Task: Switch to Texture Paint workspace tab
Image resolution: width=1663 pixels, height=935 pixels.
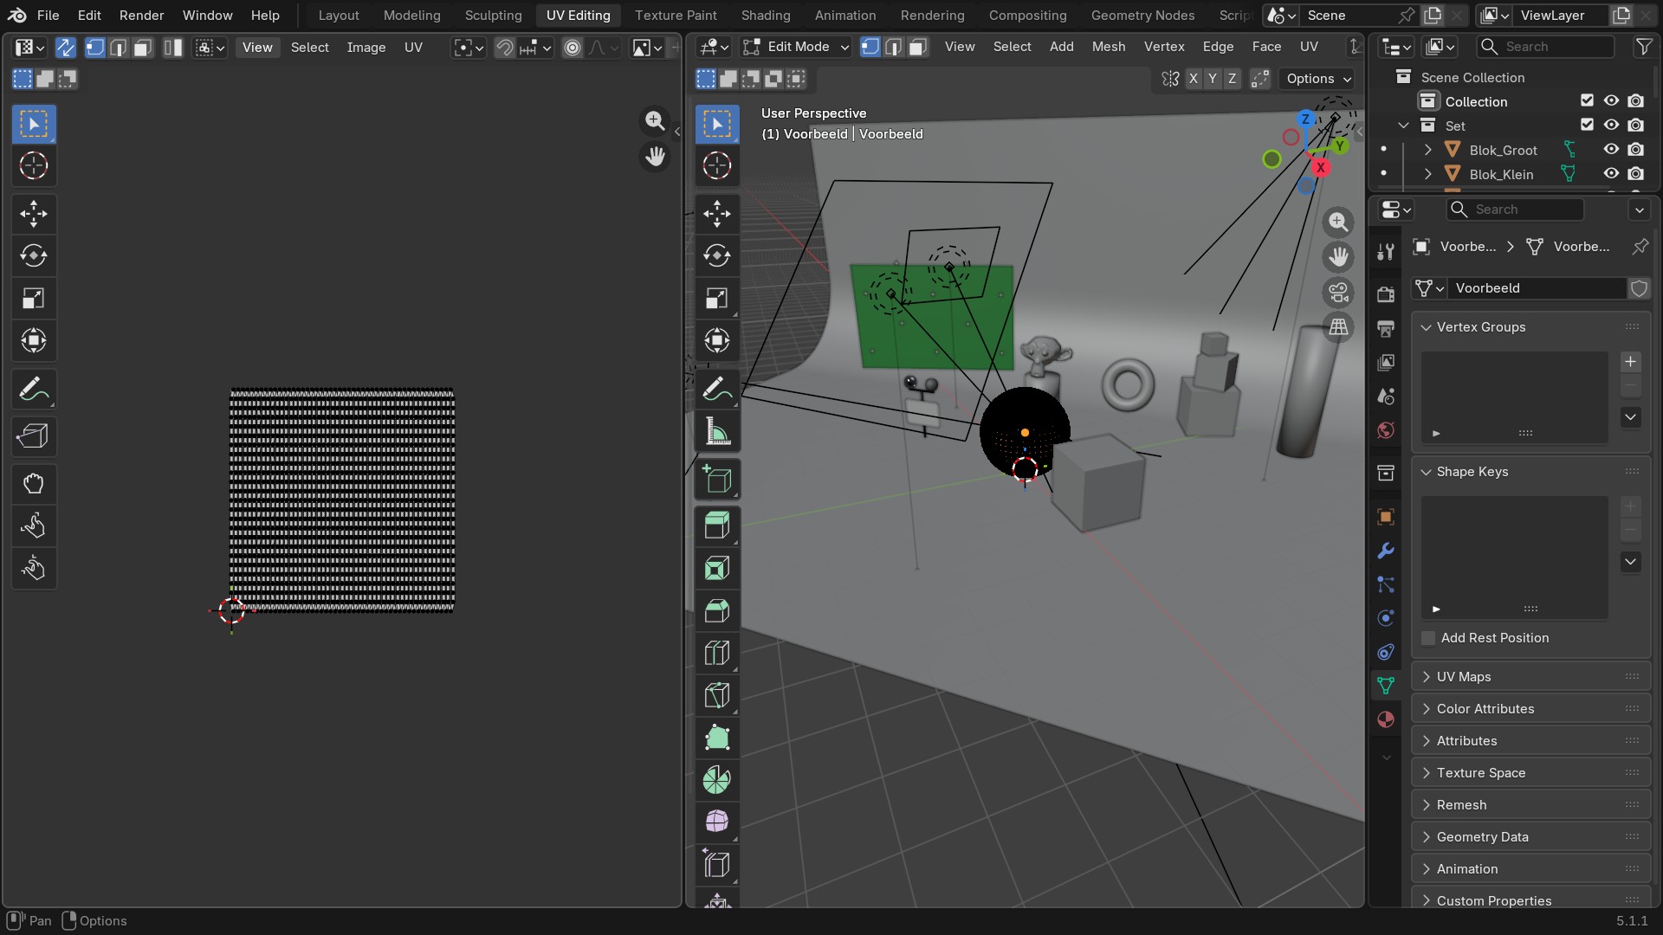Action: tap(676, 16)
